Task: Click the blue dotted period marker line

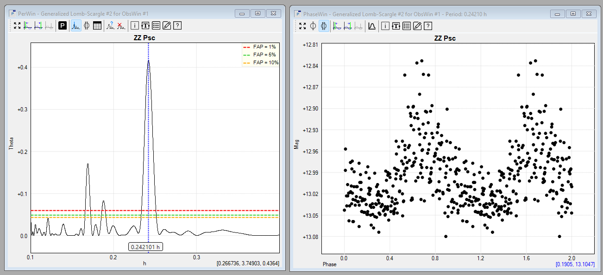Action: (x=148, y=139)
